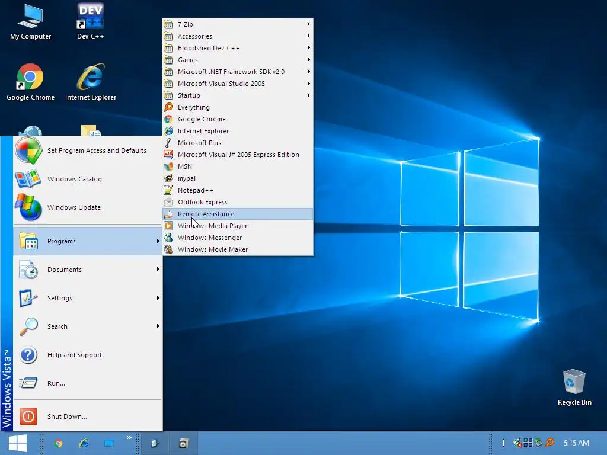Select Programs in the Start menu
The image size is (607, 455).
(88, 241)
